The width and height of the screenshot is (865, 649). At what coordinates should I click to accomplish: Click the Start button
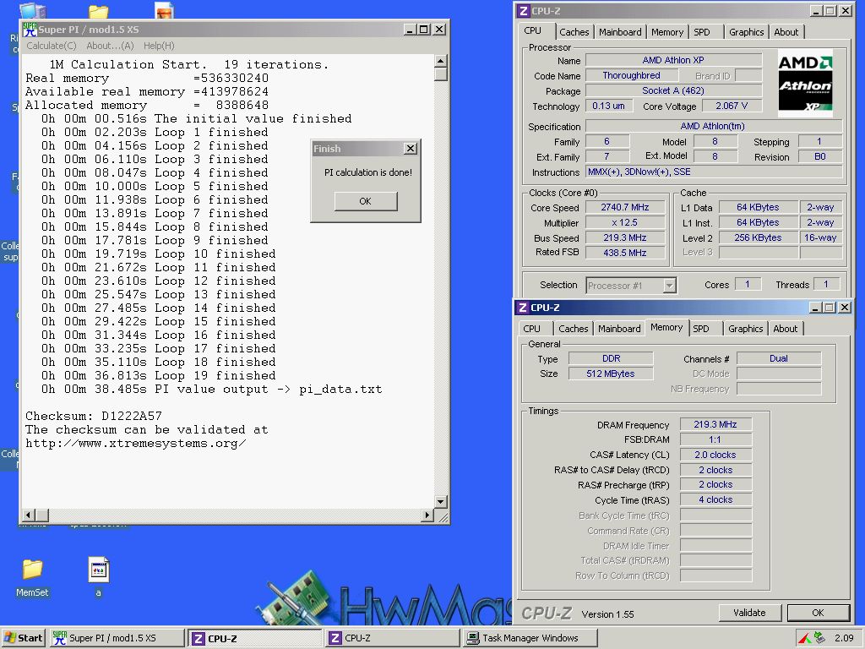point(23,638)
